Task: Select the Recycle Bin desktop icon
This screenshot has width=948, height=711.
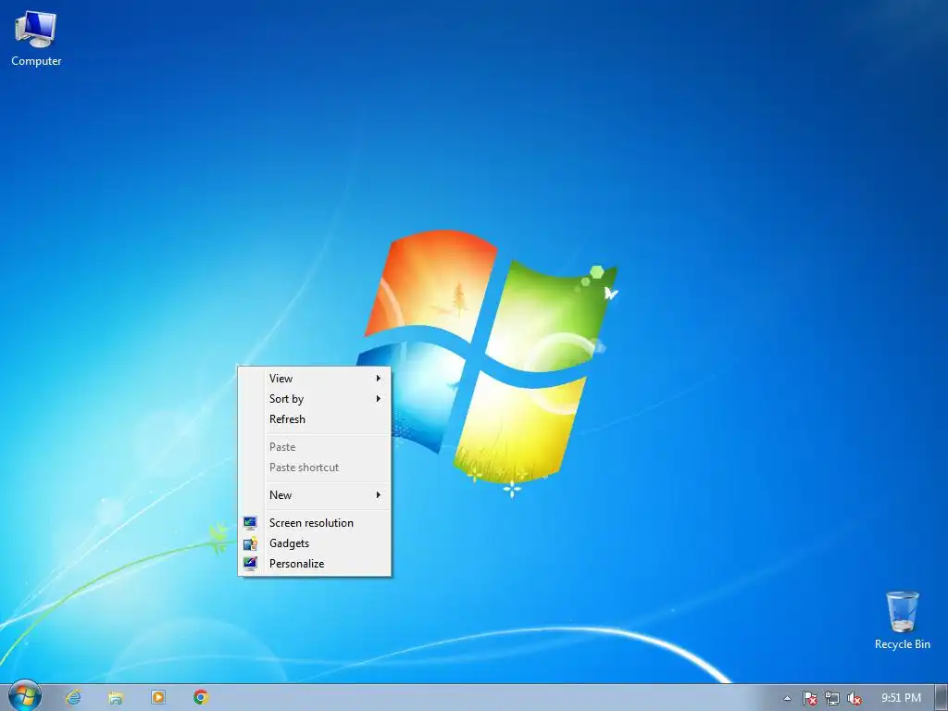Action: (x=902, y=621)
